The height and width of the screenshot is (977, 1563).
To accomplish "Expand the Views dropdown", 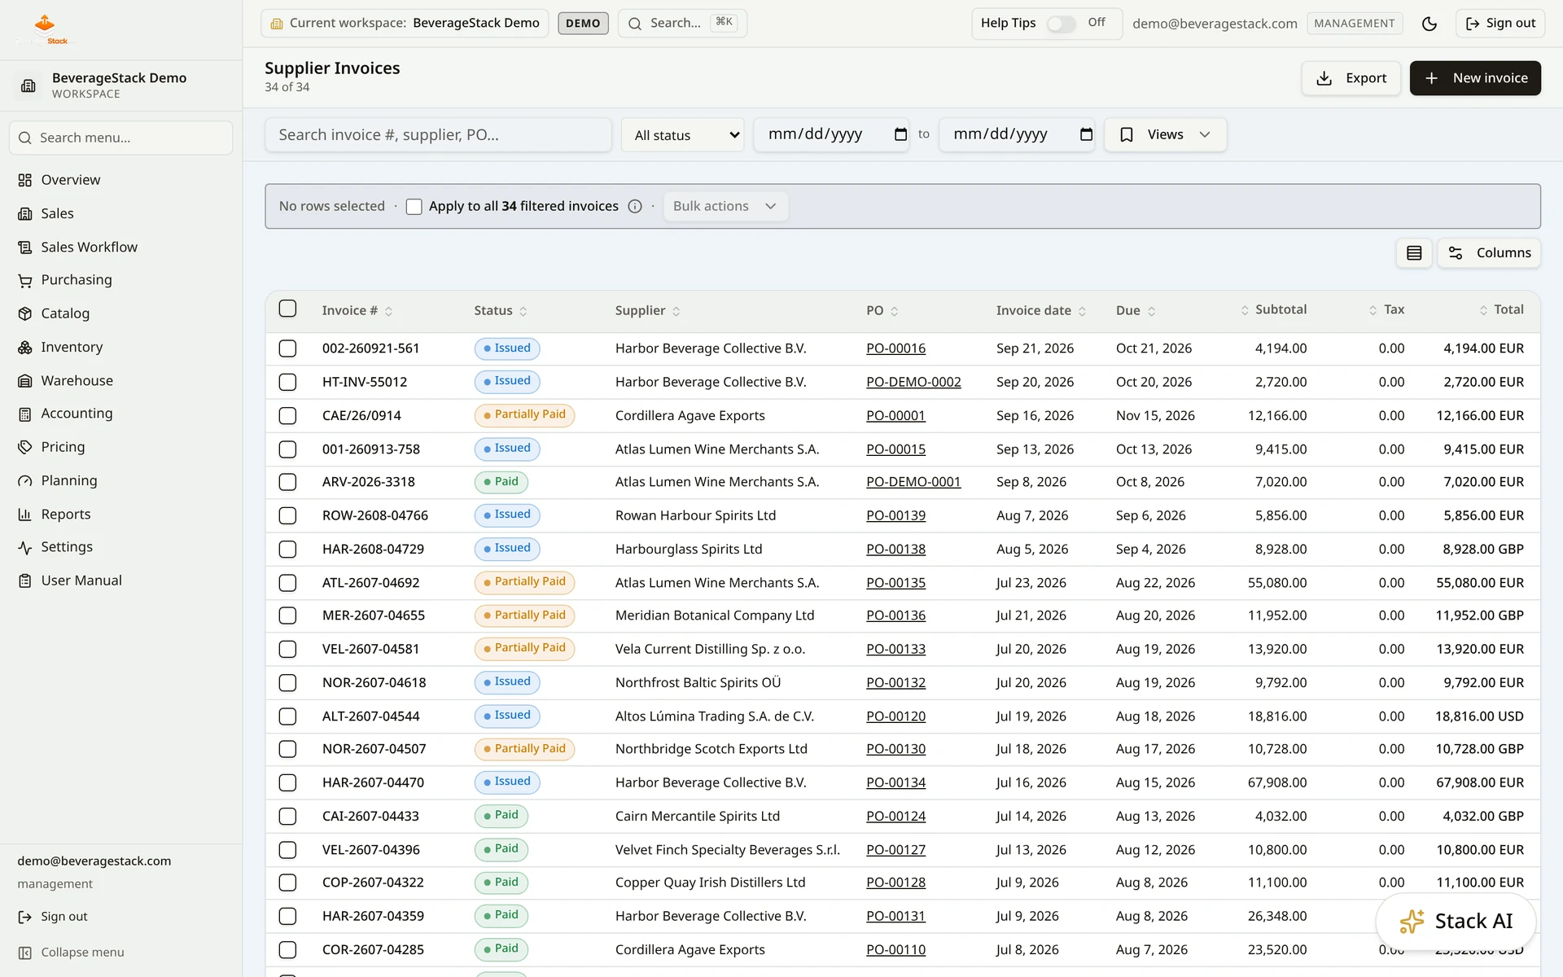I will 1165,135.
